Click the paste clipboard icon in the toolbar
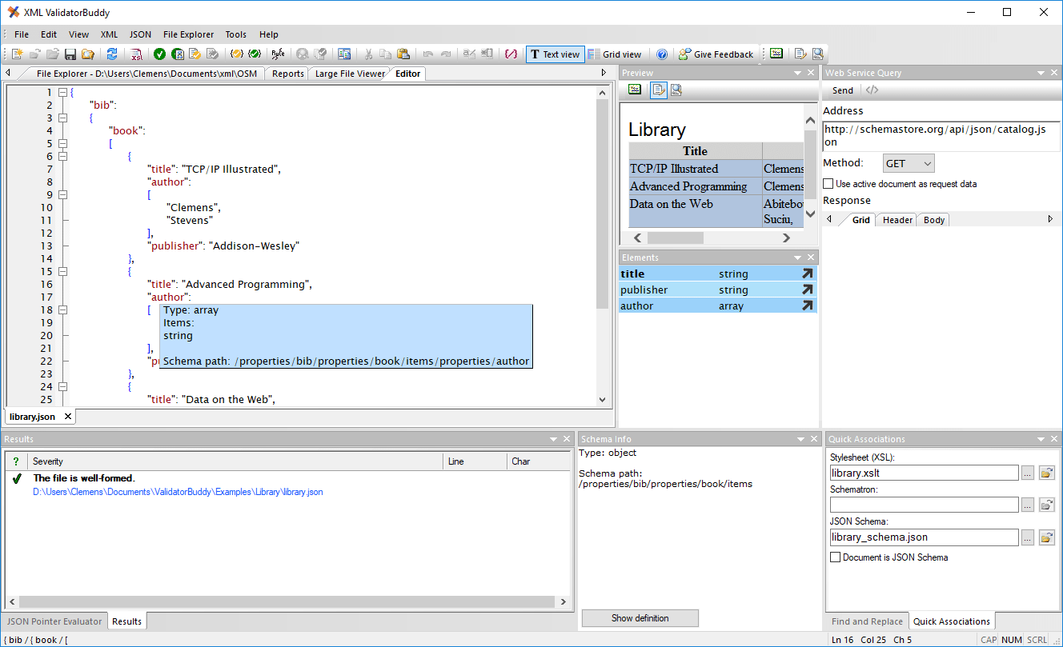This screenshot has width=1063, height=647. pyautogui.click(x=403, y=54)
